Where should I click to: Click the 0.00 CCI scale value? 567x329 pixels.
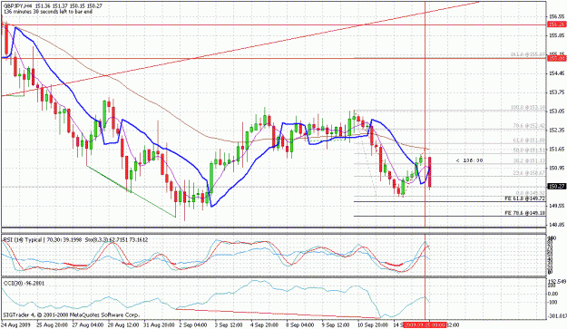pyautogui.click(x=553, y=294)
